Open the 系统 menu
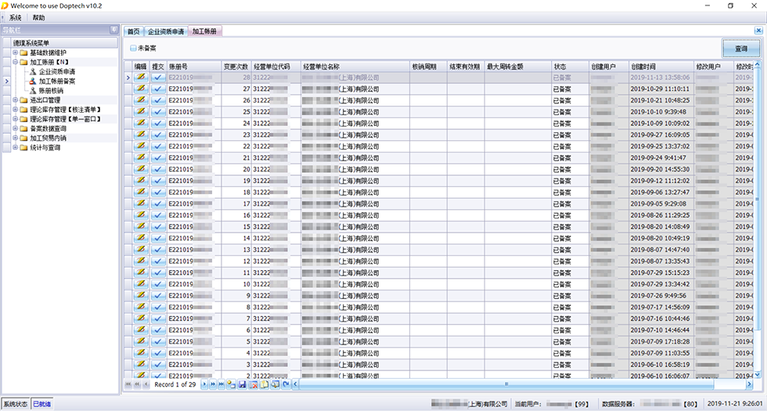The image size is (767, 411). [x=15, y=17]
